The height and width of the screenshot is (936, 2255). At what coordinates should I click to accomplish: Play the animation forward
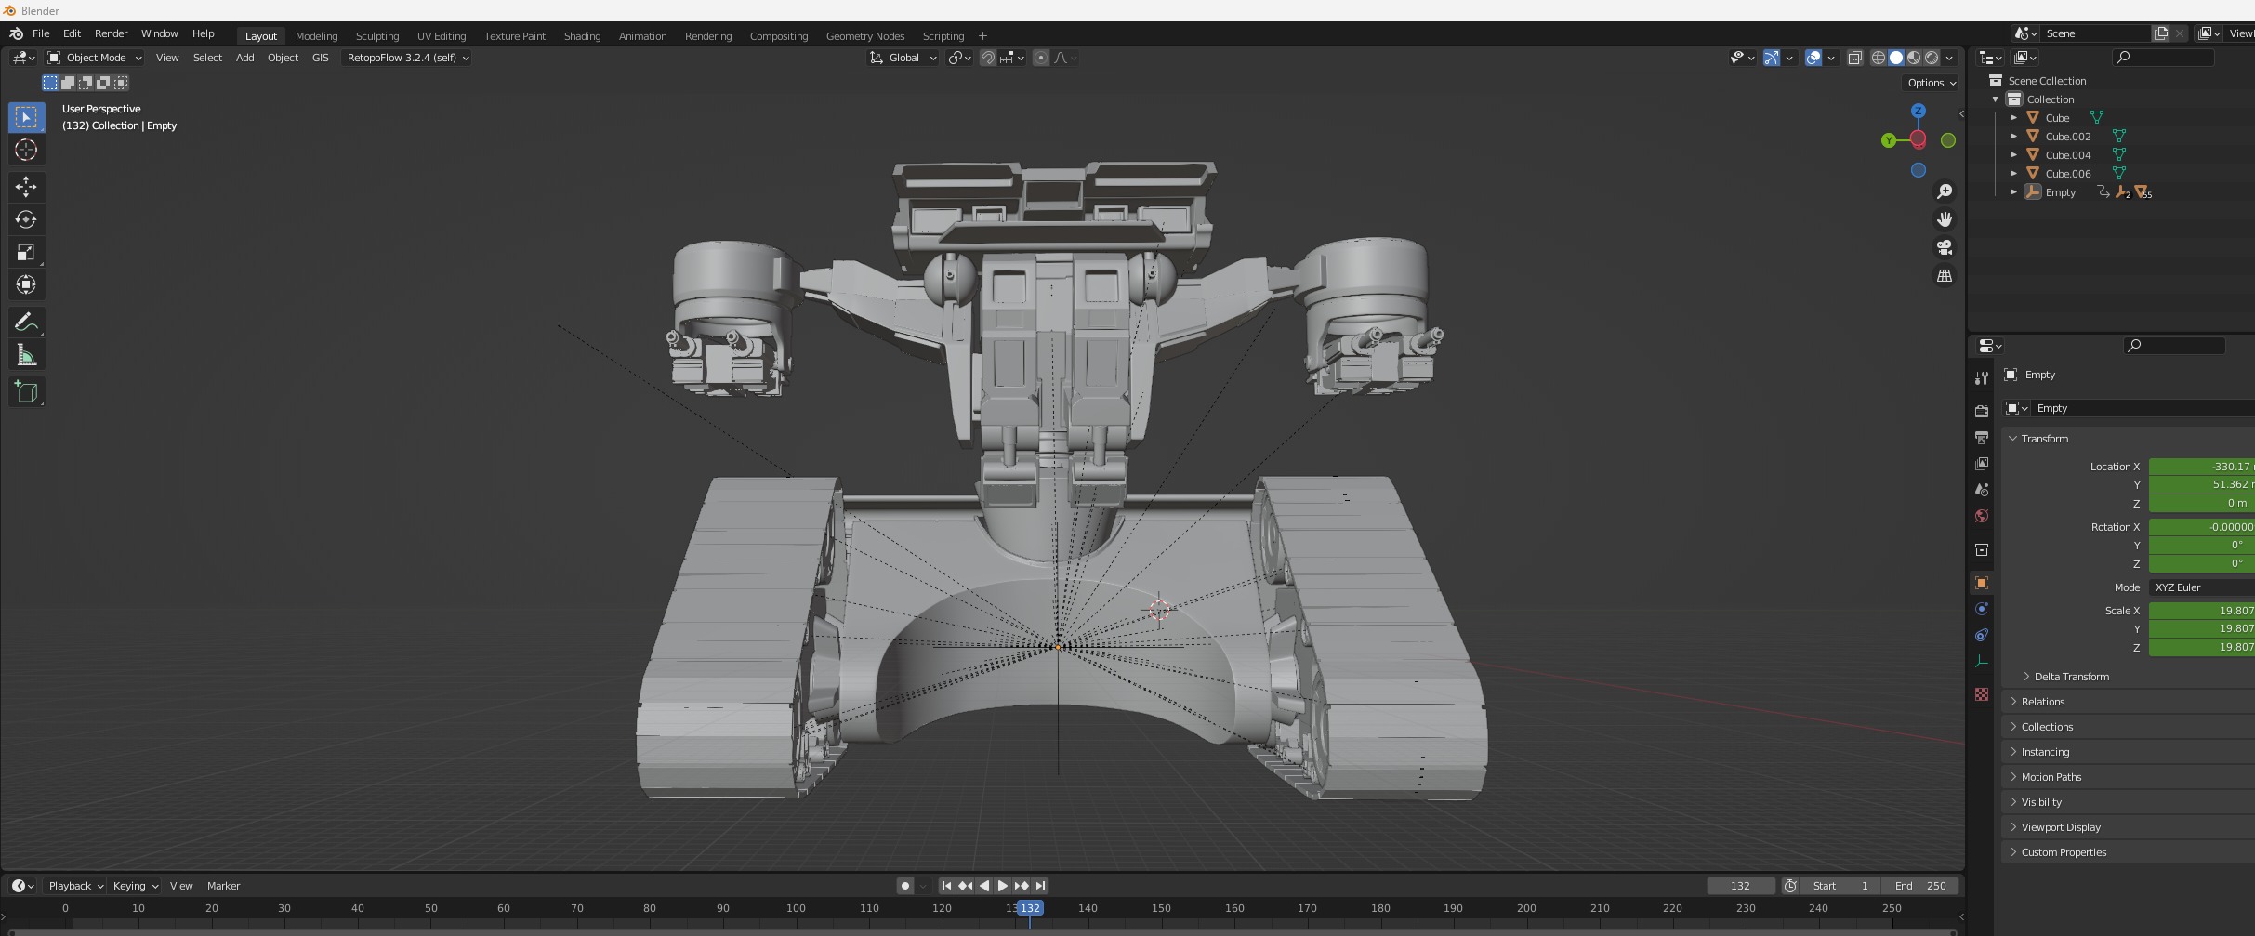click(x=1002, y=886)
